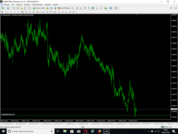
Task: Select the text label tool
Action: [x=34, y=12]
